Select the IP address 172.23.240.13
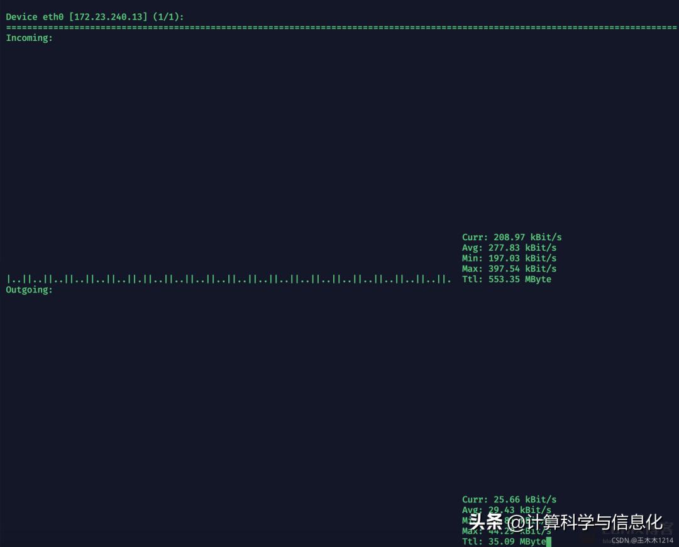The image size is (679, 547). point(108,16)
